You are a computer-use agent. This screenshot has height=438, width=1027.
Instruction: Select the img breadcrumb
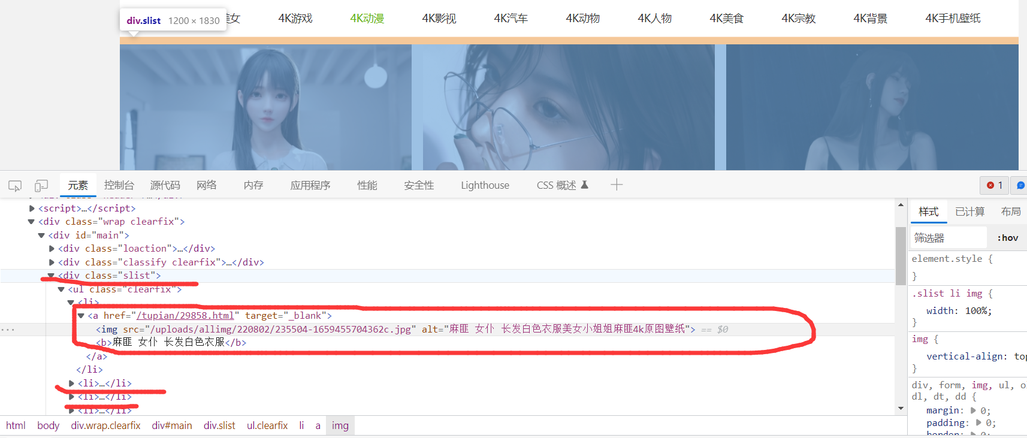[340, 425]
